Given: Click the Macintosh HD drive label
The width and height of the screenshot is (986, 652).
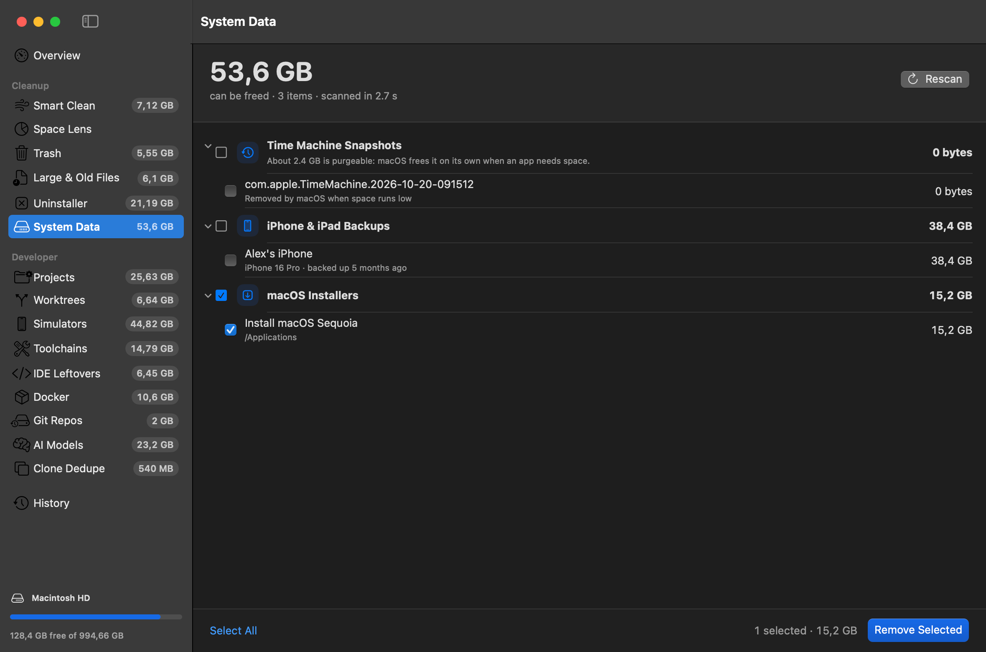Looking at the screenshot, I should 61,598.
